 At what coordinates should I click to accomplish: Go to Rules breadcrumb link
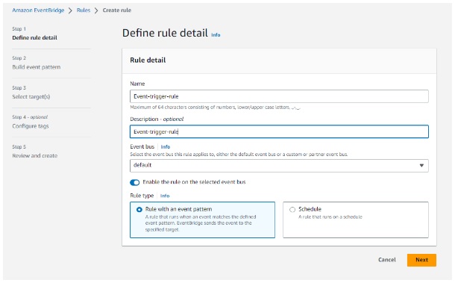point(84,10)
